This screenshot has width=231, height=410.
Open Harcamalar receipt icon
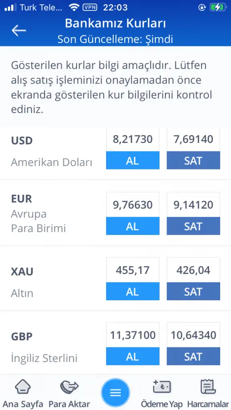tap(208, 387)
